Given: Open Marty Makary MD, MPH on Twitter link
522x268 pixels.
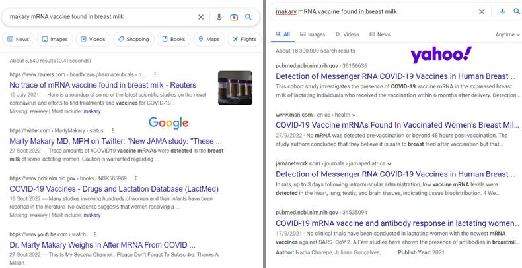Looking at the screenshot, I should click(x=116, y=141).
